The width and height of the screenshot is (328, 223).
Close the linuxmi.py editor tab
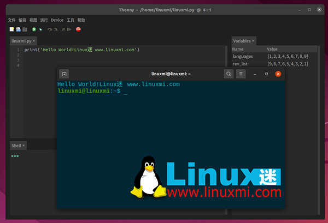point(34,41)
